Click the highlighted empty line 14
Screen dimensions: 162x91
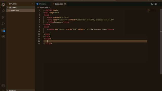tap(95, 41)
